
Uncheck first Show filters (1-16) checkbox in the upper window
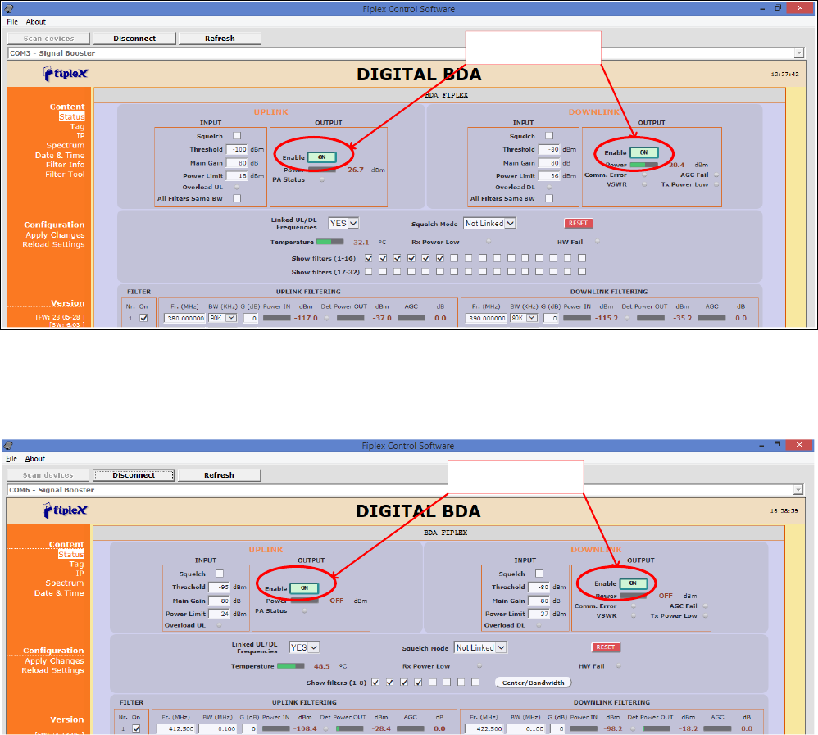click(x=369, y=257)
